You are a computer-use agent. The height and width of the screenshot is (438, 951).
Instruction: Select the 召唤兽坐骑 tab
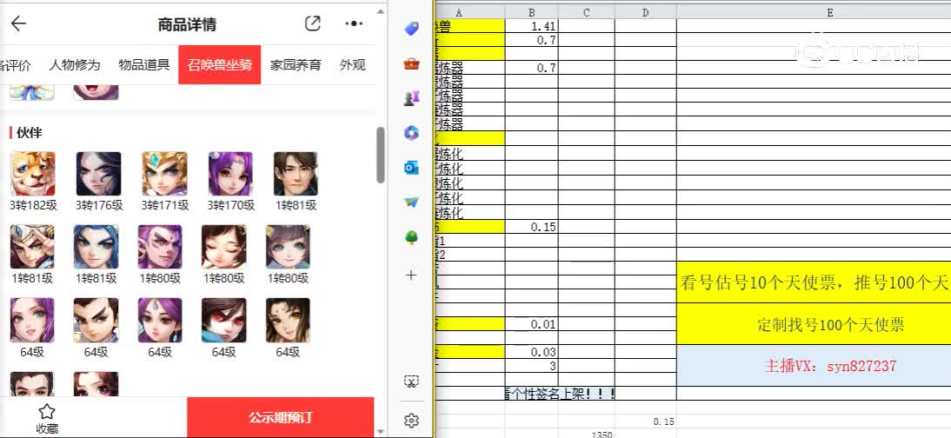(x=220, y=65)
